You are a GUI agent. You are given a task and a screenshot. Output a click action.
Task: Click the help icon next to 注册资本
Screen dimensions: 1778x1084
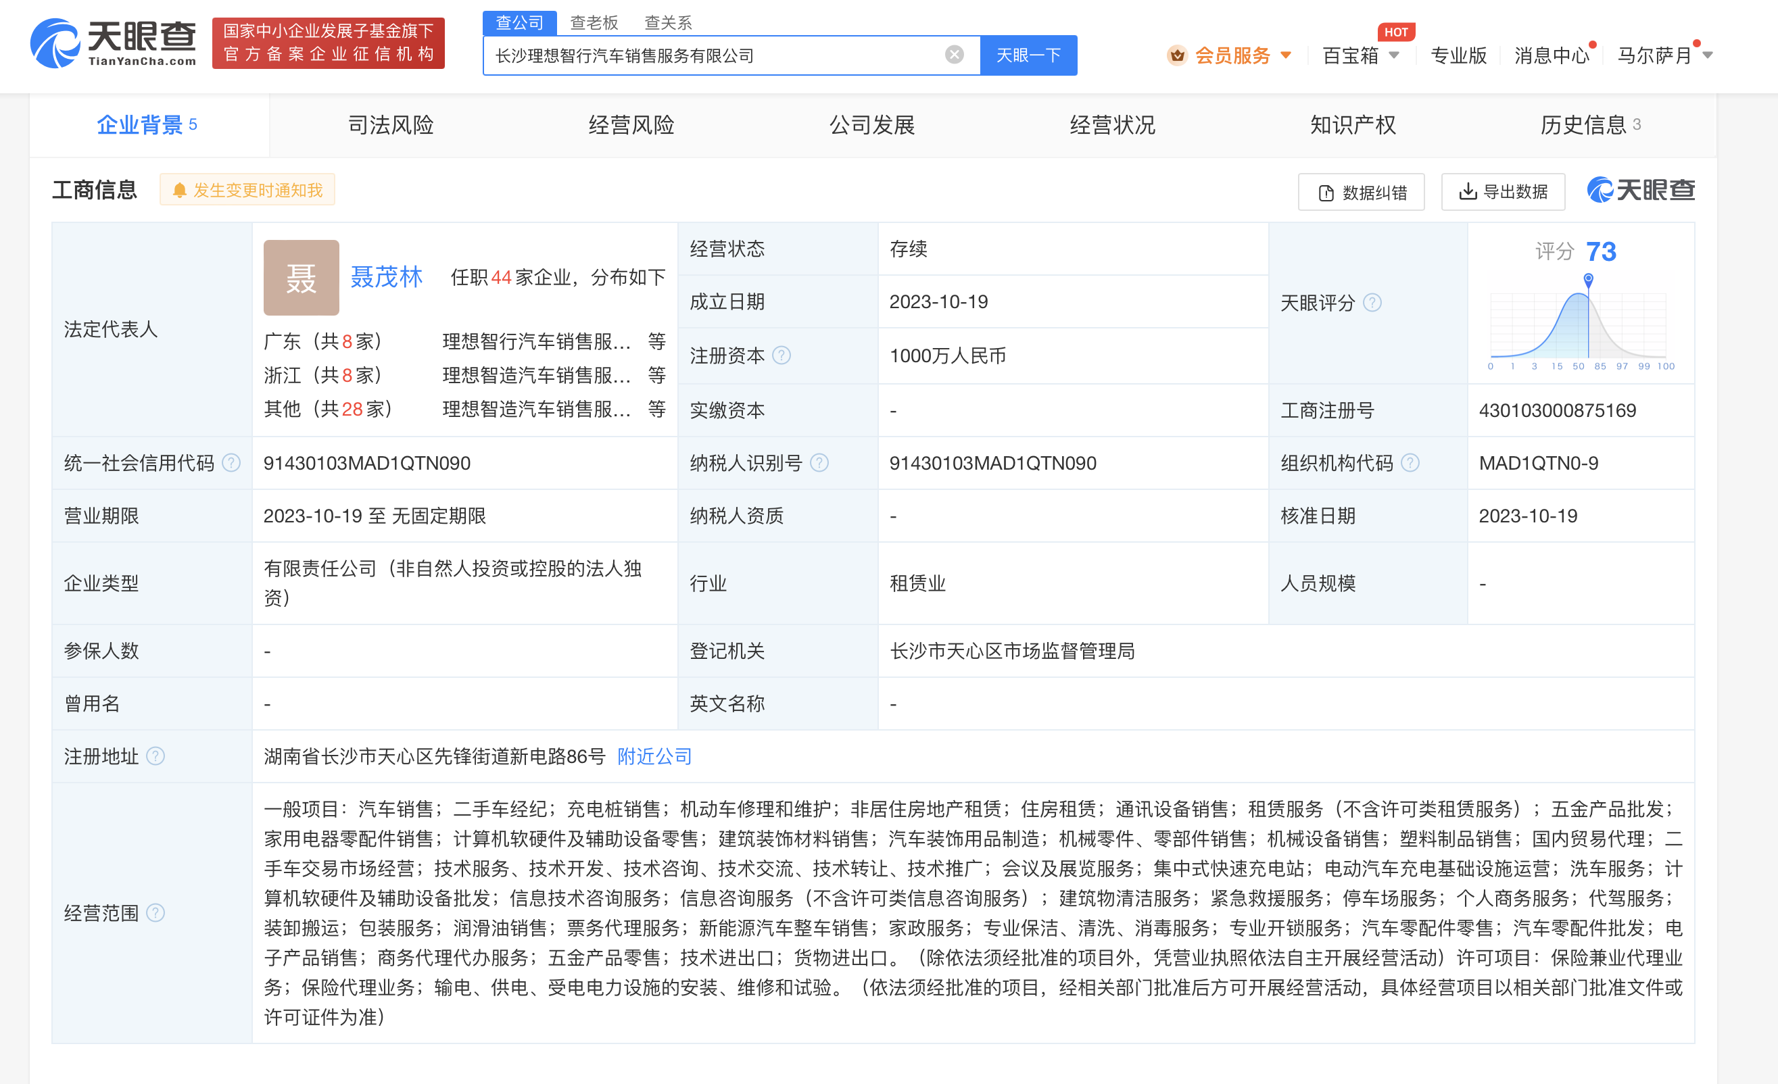[784, 355]
